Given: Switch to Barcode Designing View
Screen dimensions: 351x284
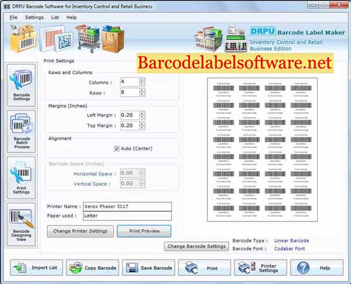Looking at the screenshot, I should pos(21,224).
